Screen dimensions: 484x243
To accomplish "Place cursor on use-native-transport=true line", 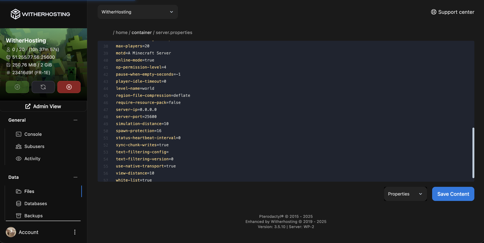I will [146, 166].
